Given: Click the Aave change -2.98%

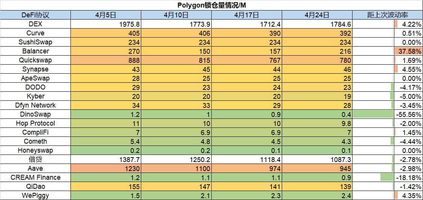Looking at the screenshot, I should point(388,168).
